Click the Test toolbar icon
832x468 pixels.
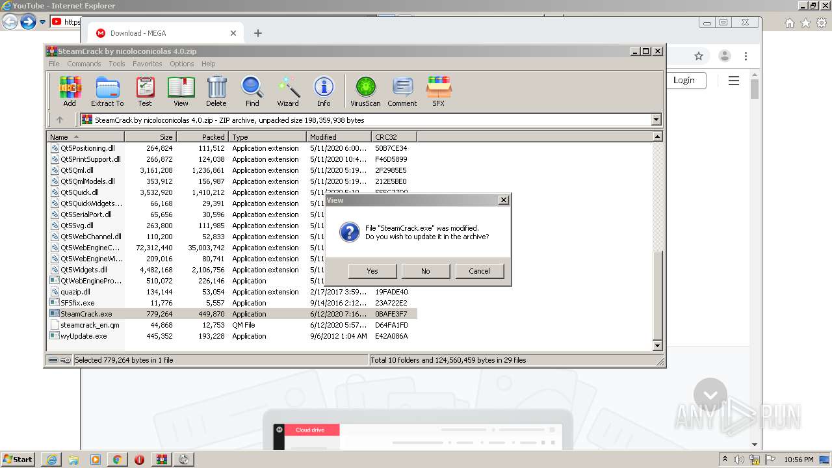(x=145, y=91)
